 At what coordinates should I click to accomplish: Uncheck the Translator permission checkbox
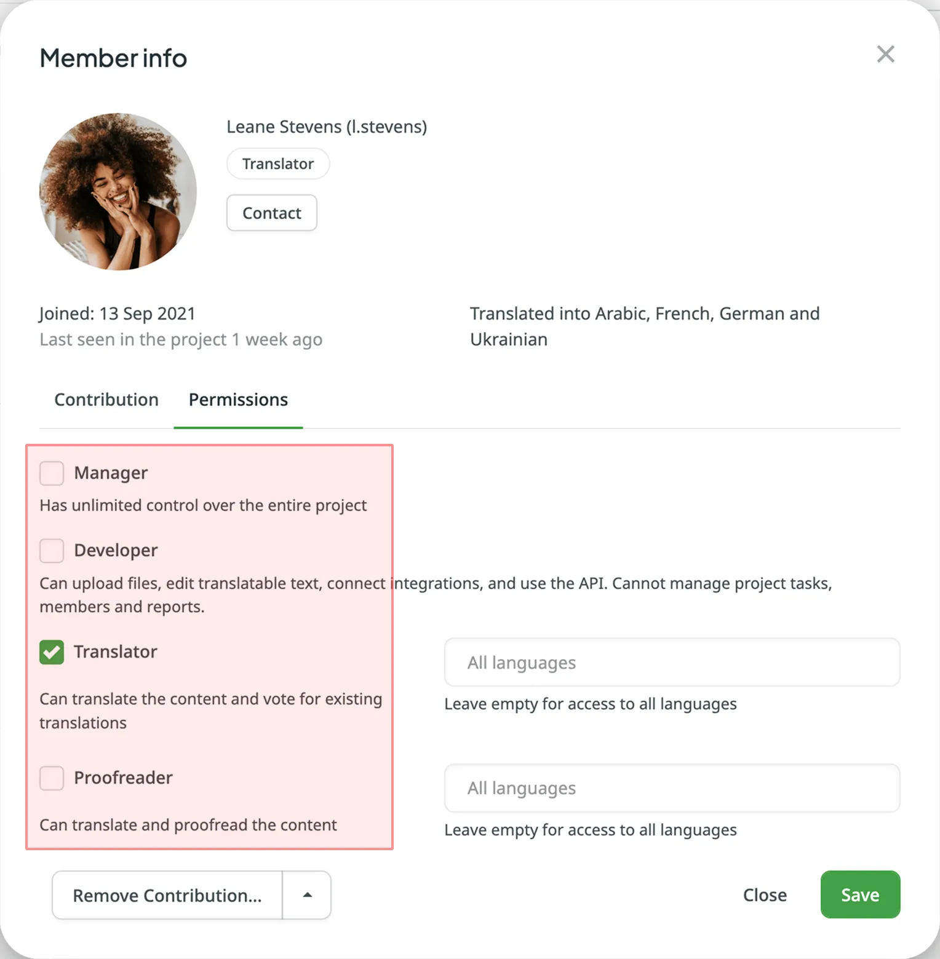pyautogui.click(x=52, y=652)
